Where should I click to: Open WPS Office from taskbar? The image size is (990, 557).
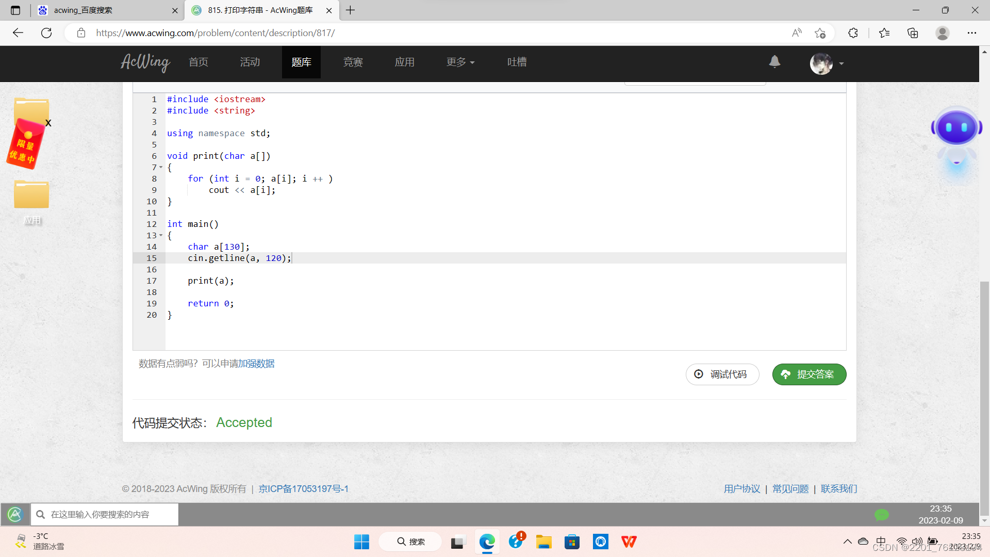(629, 542)
